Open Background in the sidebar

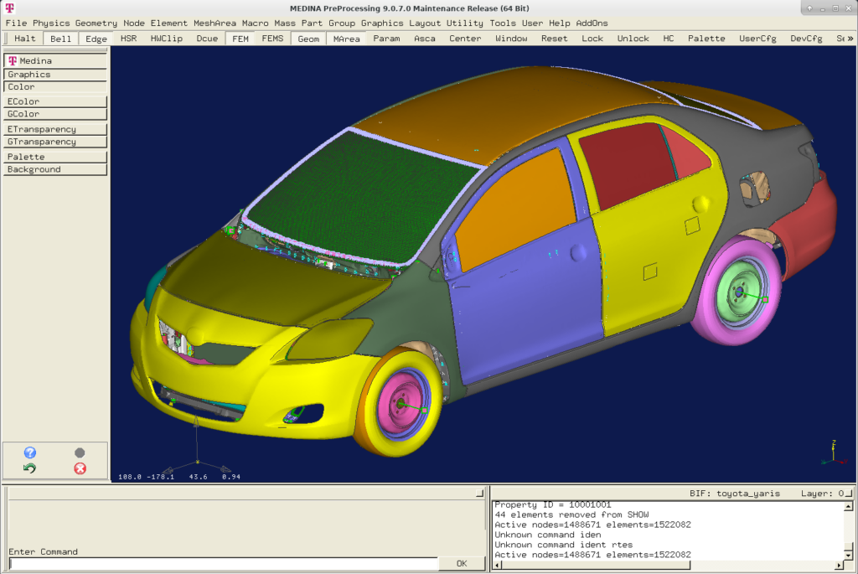tap(54, 169)
